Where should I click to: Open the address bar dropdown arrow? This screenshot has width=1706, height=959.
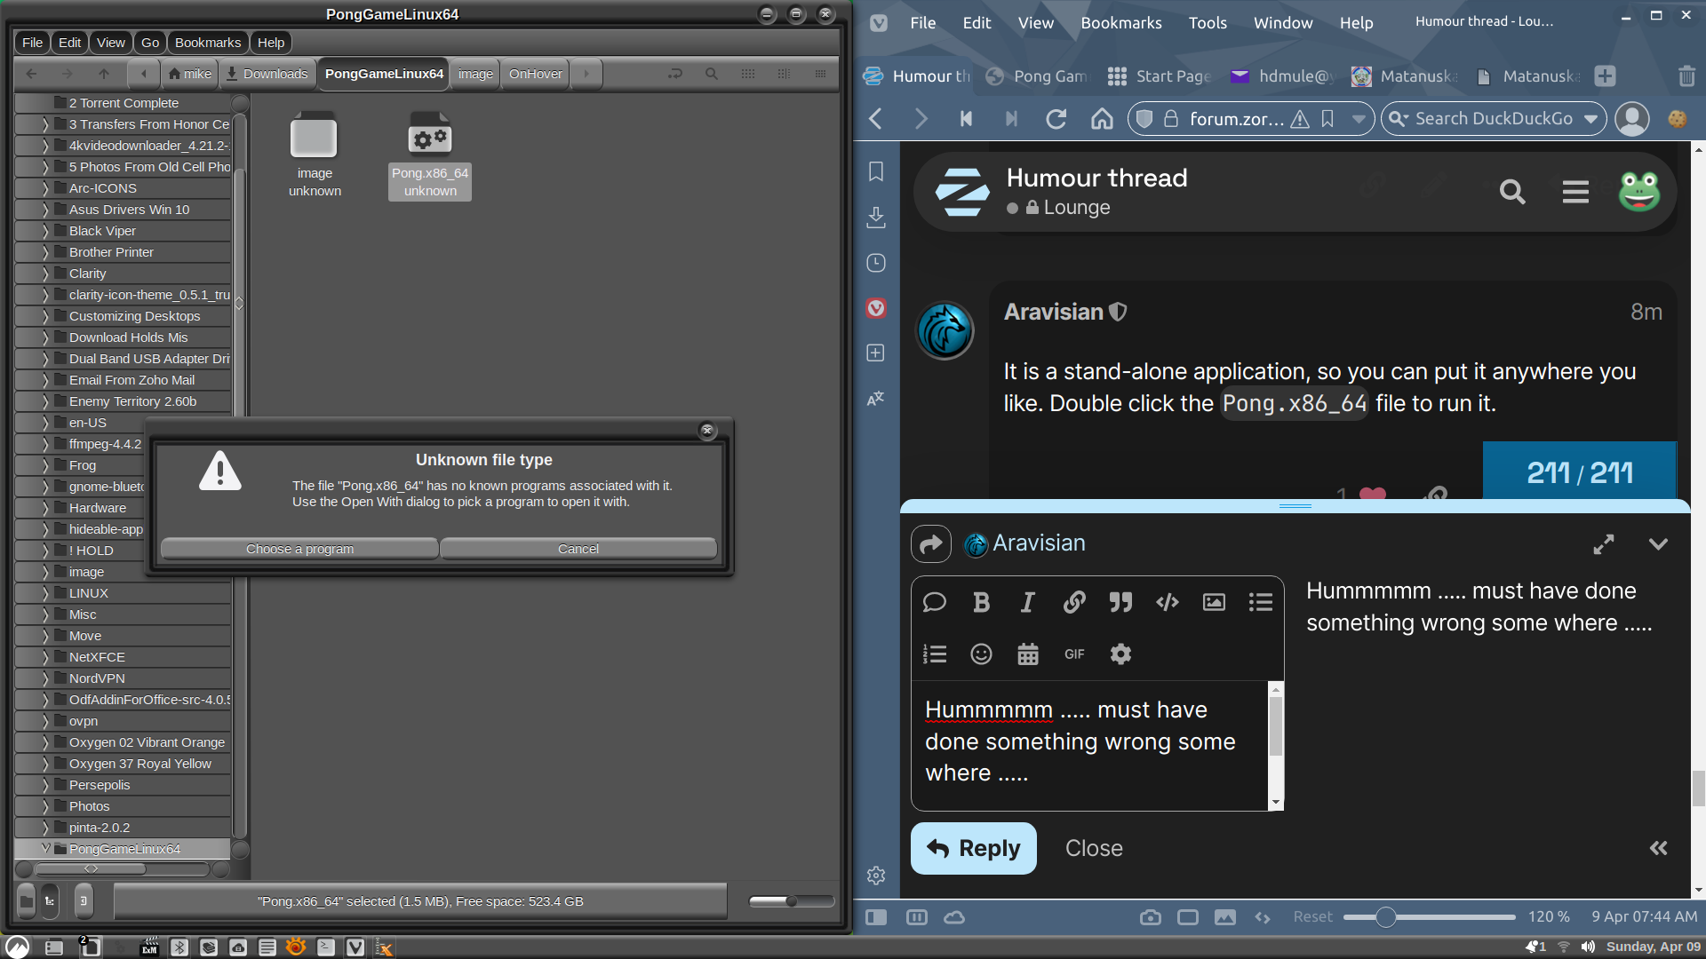1359,119
